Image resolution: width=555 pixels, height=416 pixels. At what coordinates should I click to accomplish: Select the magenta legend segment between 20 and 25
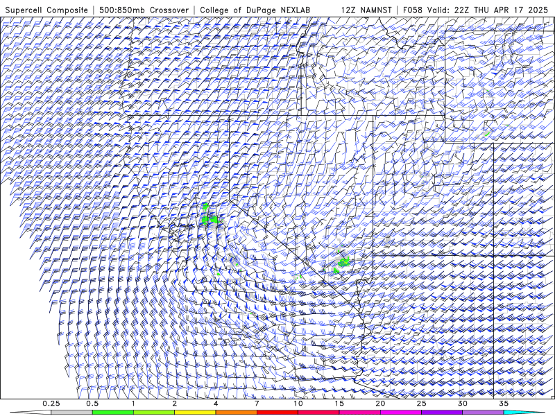(401, 413)
